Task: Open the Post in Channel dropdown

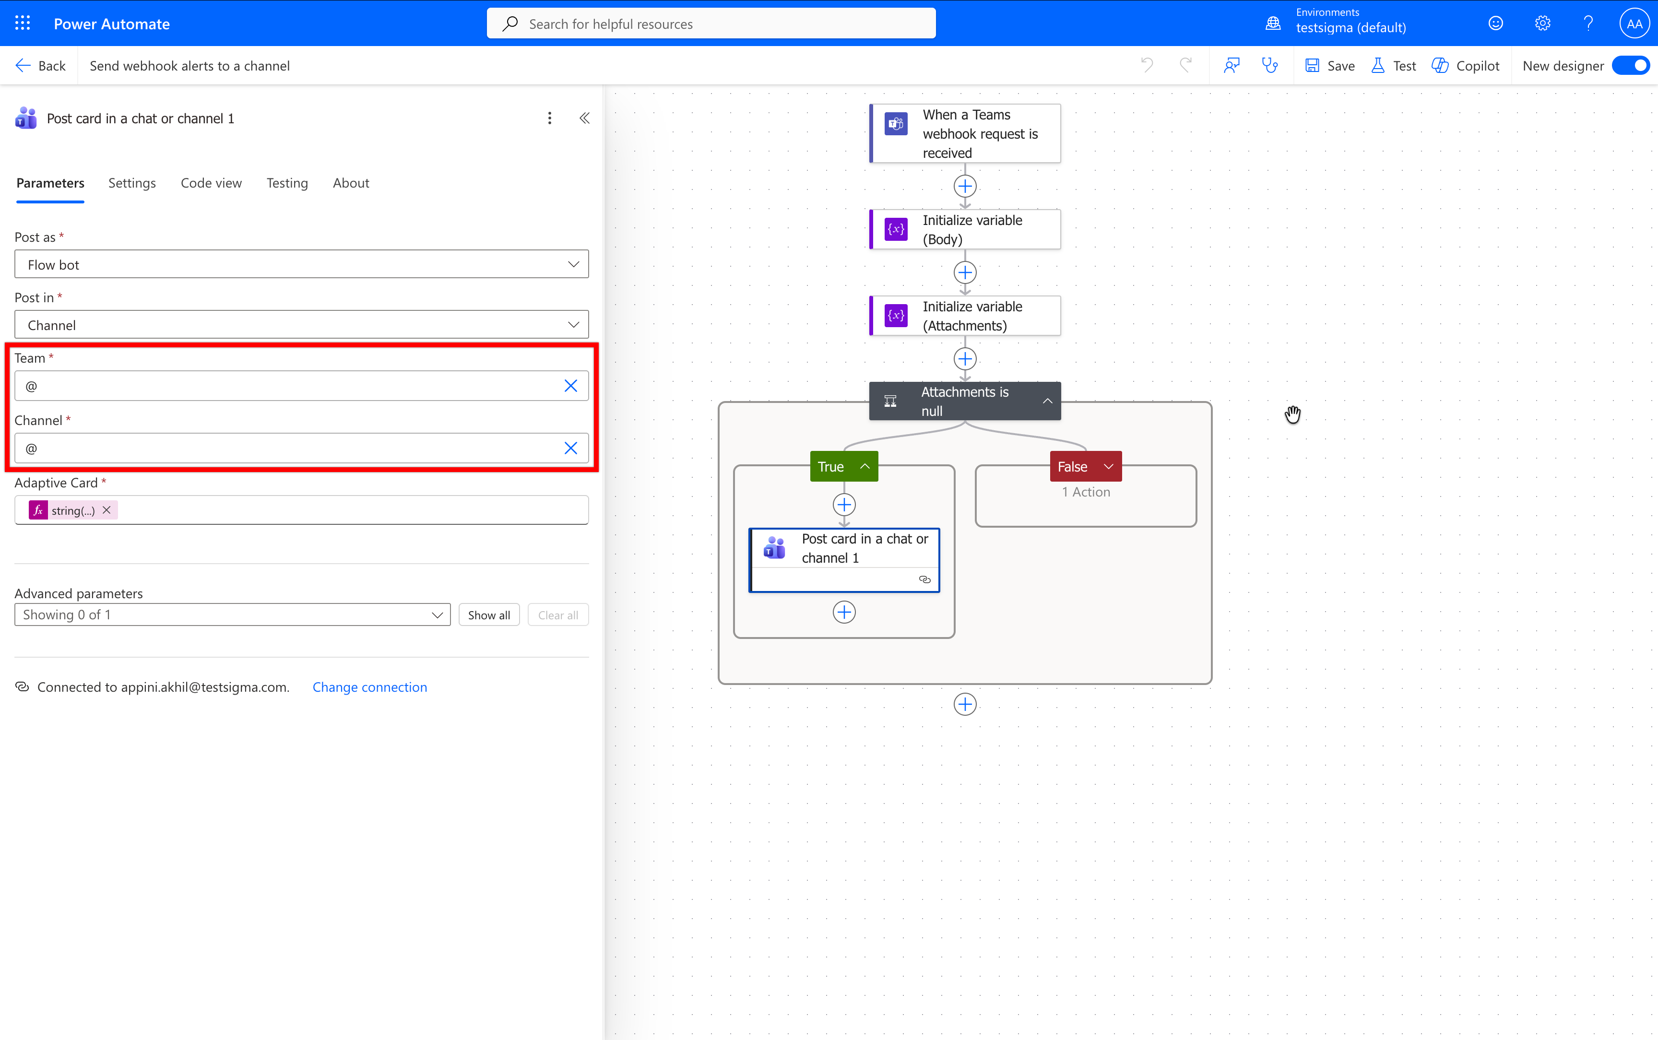Action: (301, 325)
